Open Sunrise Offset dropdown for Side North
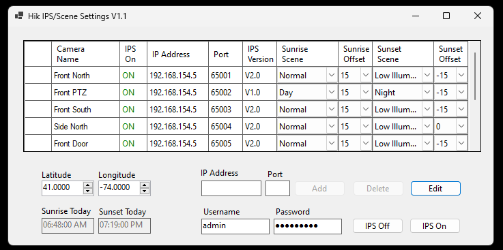The width and height of the screenshot is (503, 250). point(366,127)
